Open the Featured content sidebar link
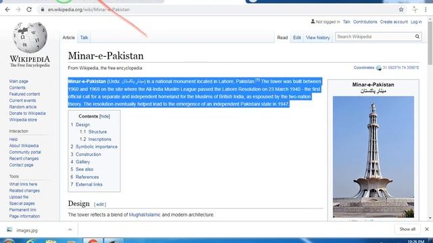This screenshot has width=433, height=243. [x=24, y=94]
